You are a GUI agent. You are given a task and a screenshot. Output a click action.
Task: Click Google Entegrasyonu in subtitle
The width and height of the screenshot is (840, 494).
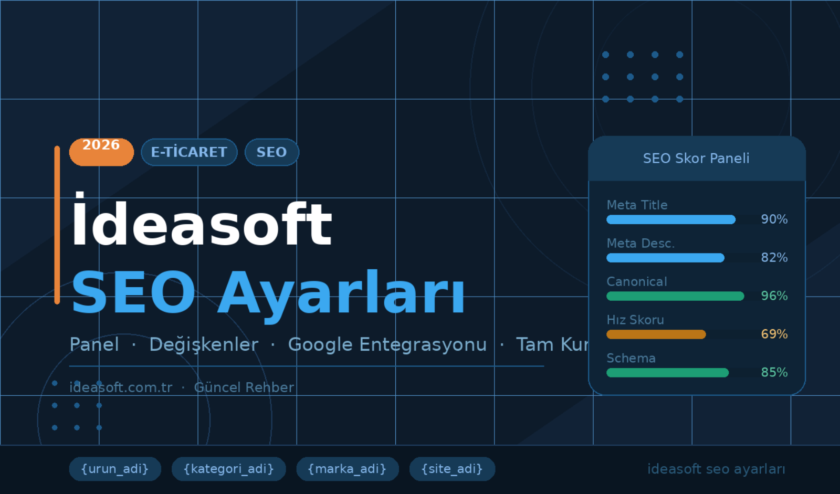(387, 346)
